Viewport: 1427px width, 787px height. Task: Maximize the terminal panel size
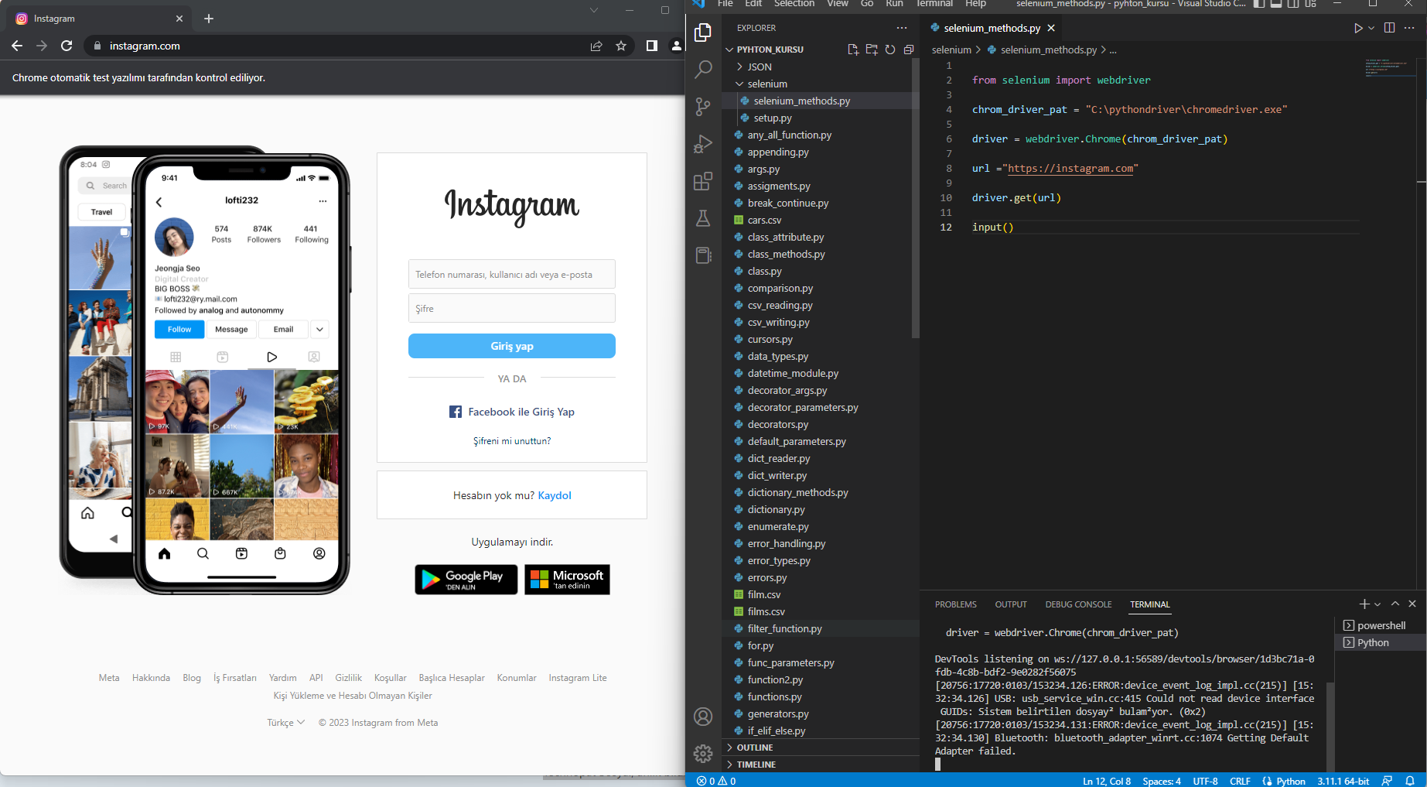pos(1395,604)
